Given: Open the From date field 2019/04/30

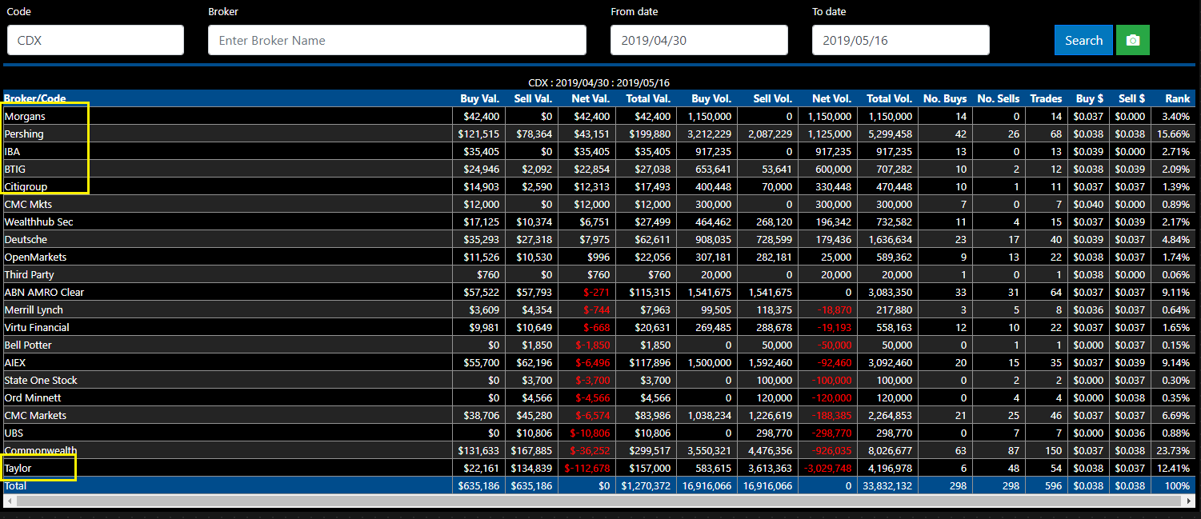Looking at the screenshot, I should [x=699, y=40].
